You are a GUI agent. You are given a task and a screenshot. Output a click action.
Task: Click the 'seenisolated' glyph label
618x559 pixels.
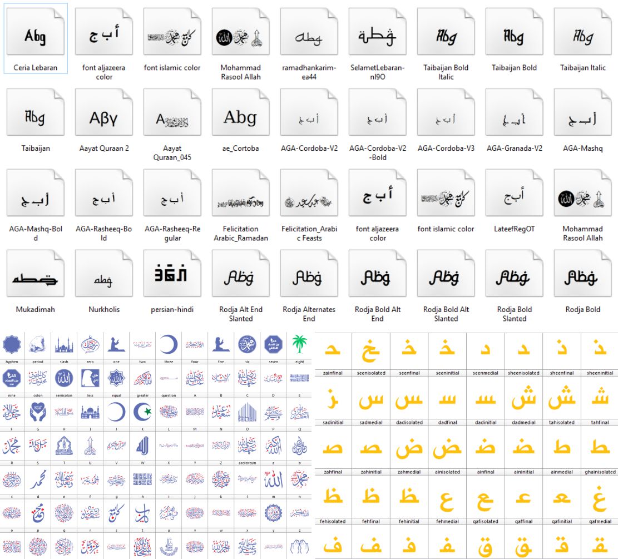point(371,373)
